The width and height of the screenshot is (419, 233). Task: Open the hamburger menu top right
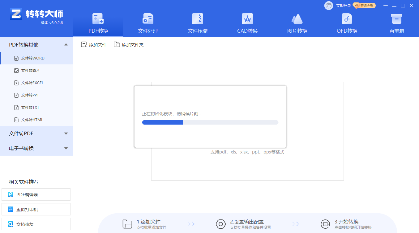coord(385,5)
